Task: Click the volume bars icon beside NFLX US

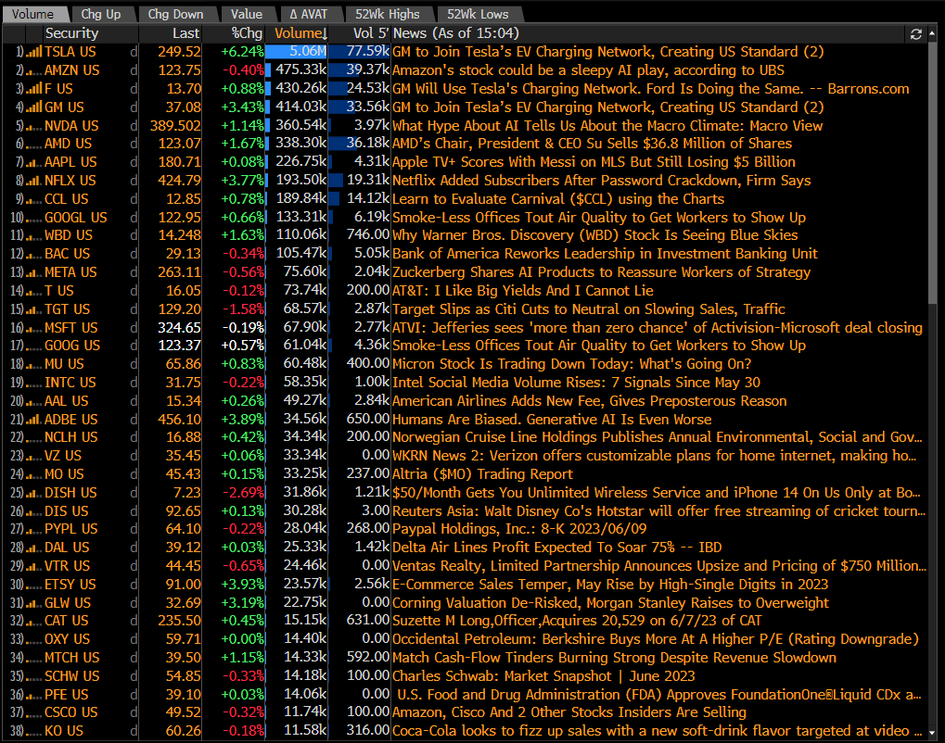Action: point(33,182)
